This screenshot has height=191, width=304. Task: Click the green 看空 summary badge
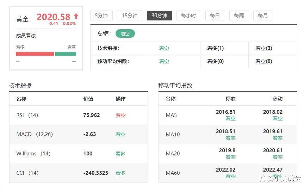125,33
